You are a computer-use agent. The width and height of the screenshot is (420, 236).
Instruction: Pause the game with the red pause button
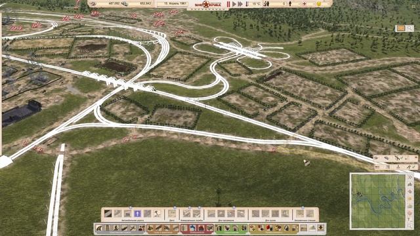coord(228,4)
